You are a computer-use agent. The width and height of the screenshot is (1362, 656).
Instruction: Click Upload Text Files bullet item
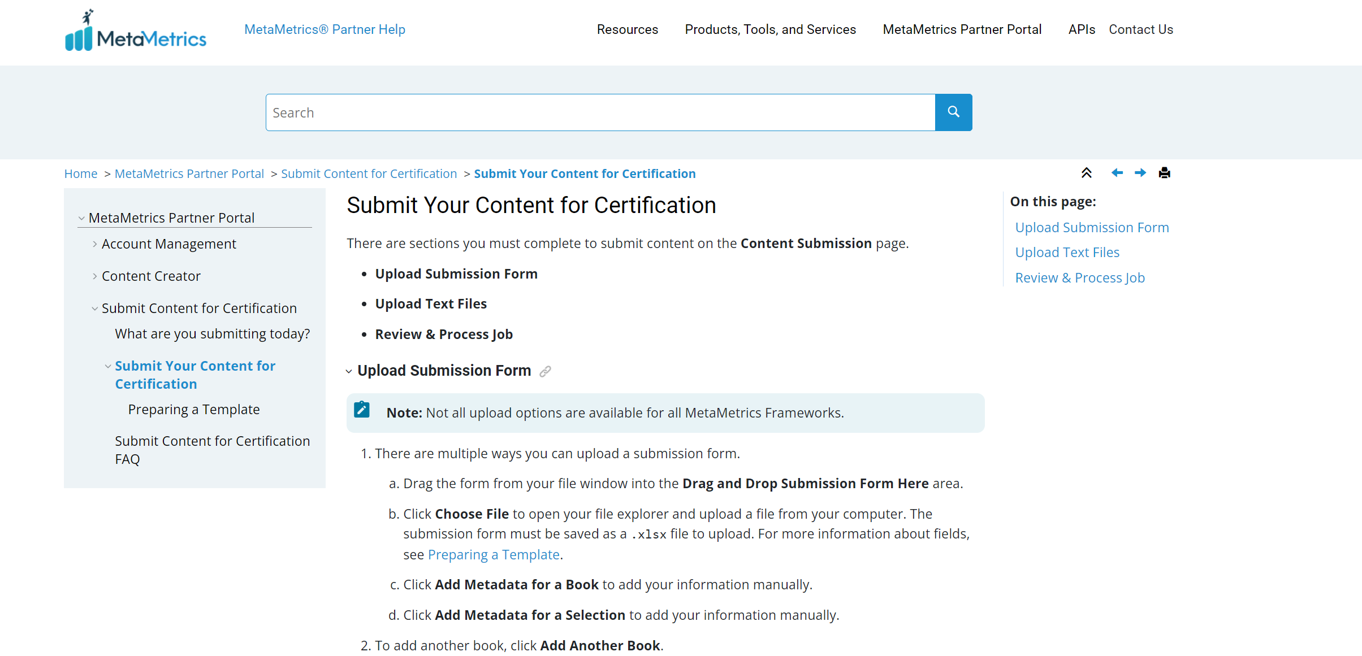pyautogui.click(x=431, y=304)
